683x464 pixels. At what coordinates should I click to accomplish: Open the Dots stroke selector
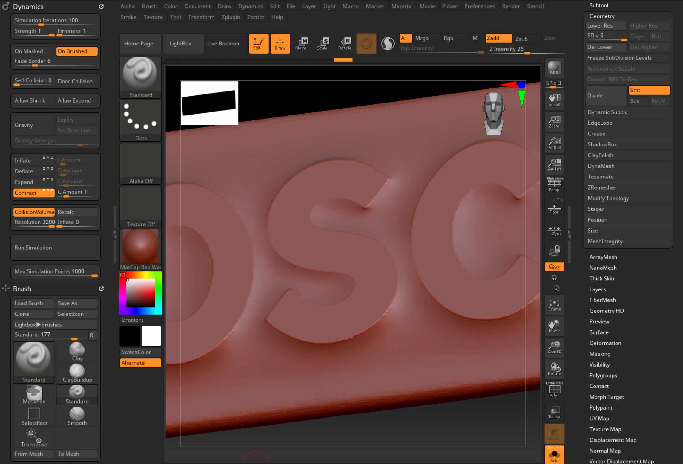pyautogui.click(x=140, y=121)
